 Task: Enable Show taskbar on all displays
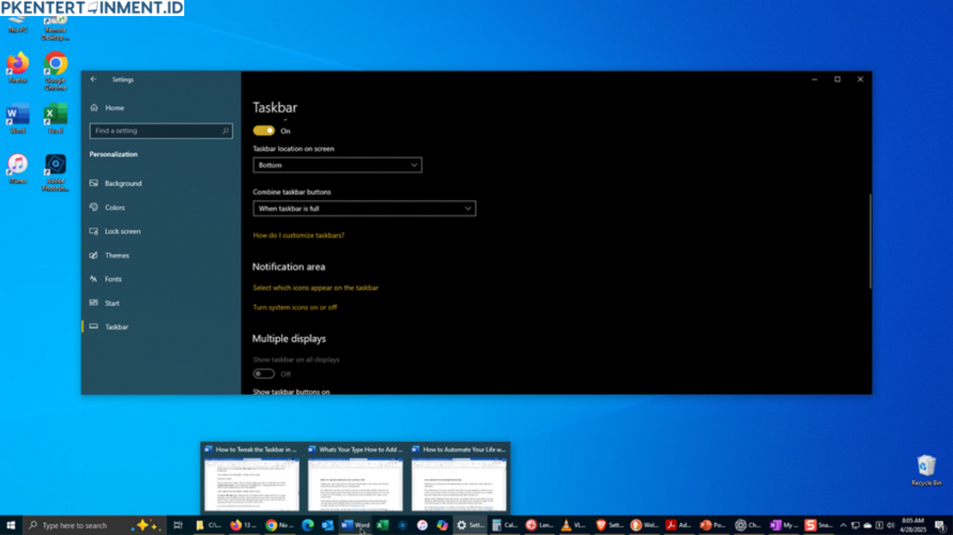264,373
